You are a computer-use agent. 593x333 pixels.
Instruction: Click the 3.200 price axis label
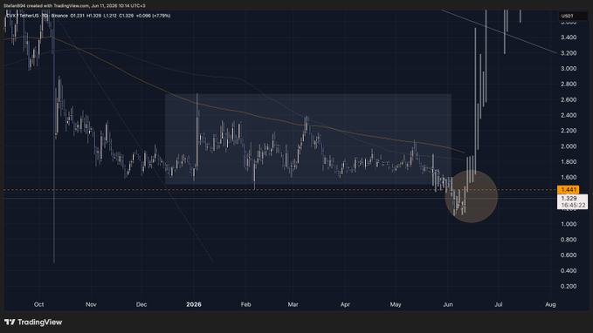coord(569,53)
